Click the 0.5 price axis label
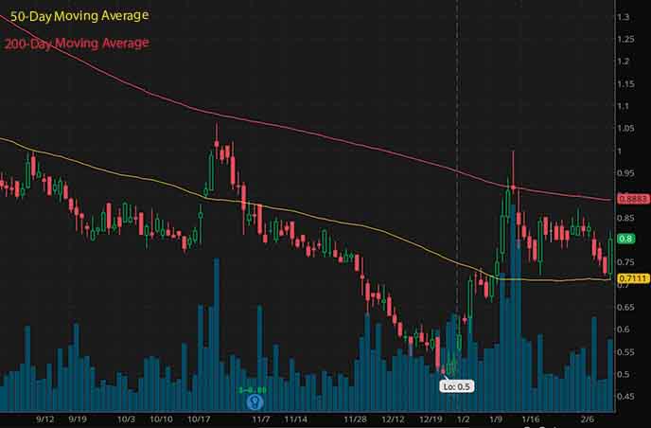Screen dimensions: 651x428 [624, 374]
